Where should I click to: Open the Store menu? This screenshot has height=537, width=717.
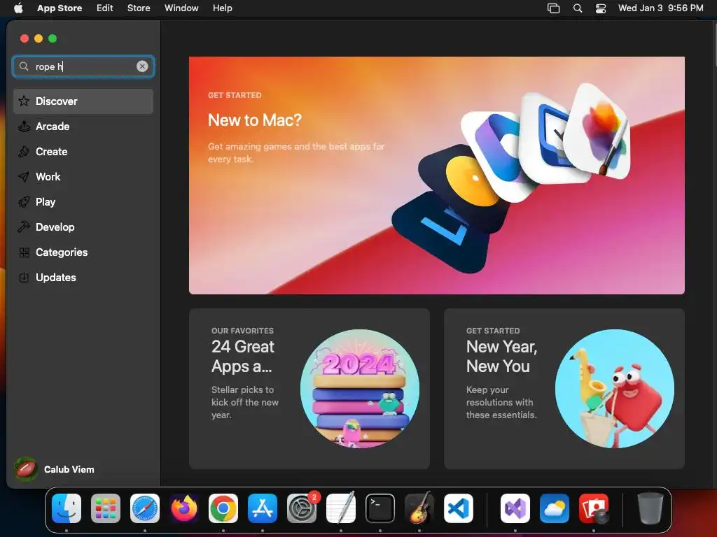coord(139,8)
